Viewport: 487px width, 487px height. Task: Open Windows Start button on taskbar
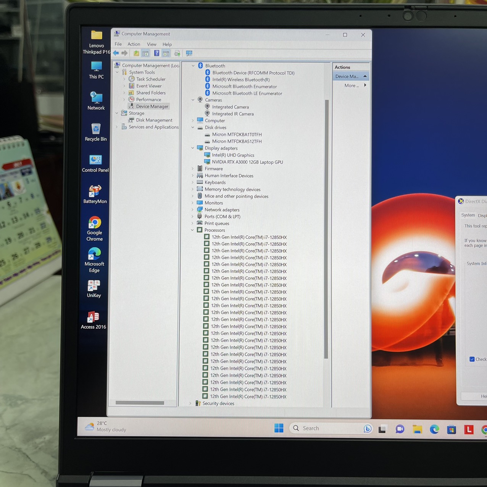(x=279, y=428)
